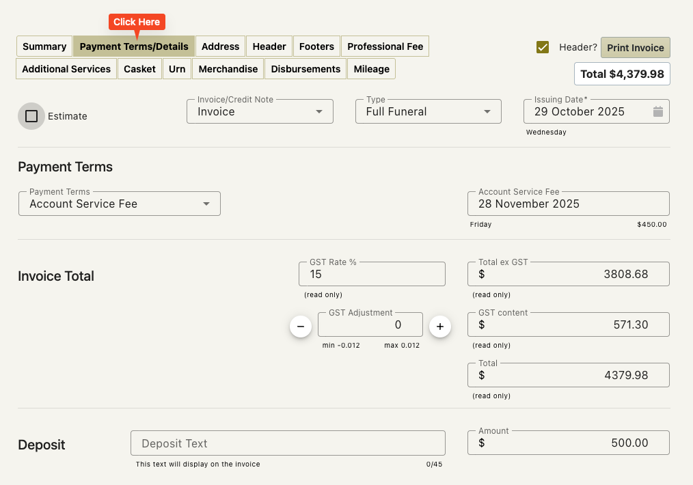The width and height of the screenshot is (693, 485).
Task: Click the 'min -0.012' hint text
Action: (x=341, y=346)
